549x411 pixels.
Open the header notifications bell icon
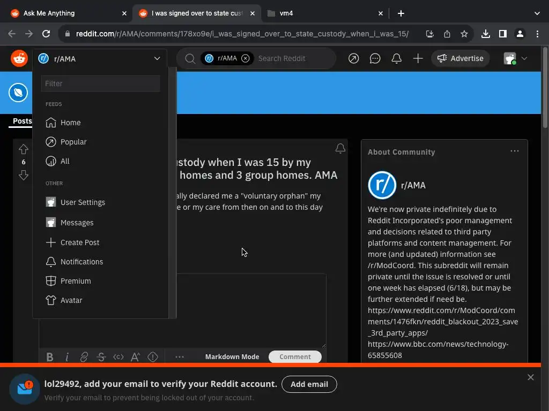click(396, 58)
